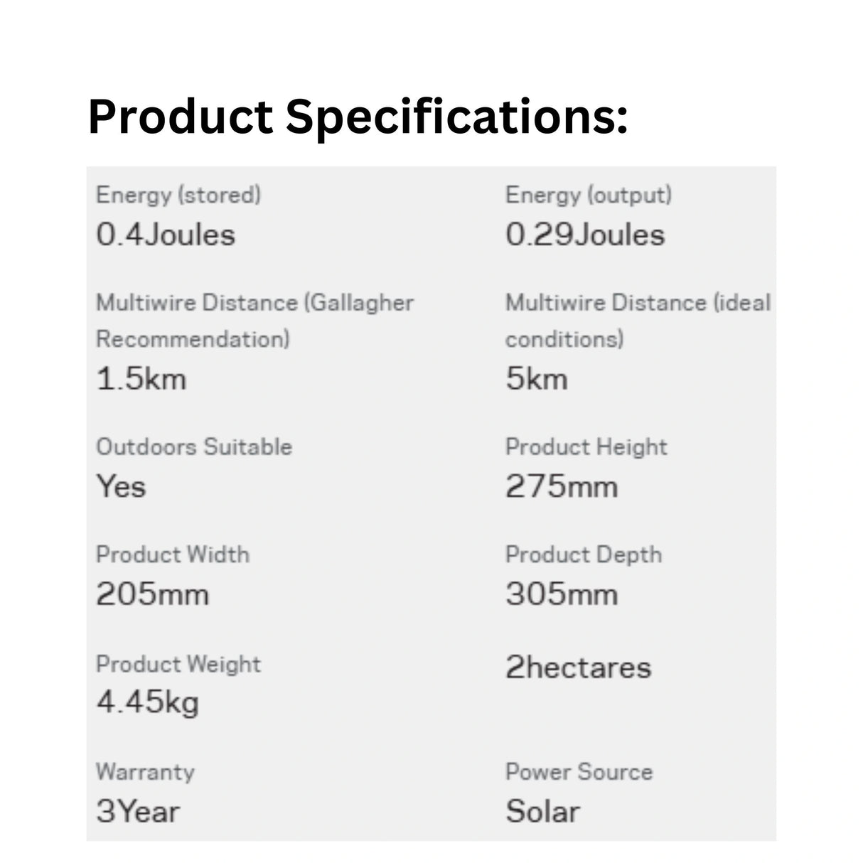The width and height of the screenshot is (863, 863).
Task: Click the 205mm width value
Action: click(x=152, y=594)
